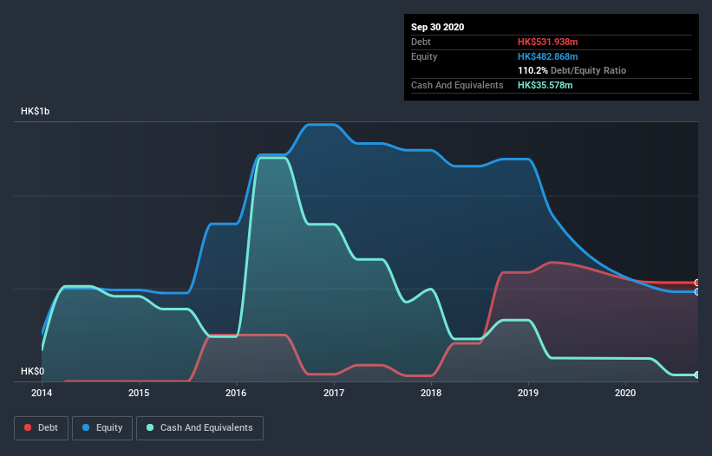Click the teal Cash And Equivalents legend dot

pos(150,427)
